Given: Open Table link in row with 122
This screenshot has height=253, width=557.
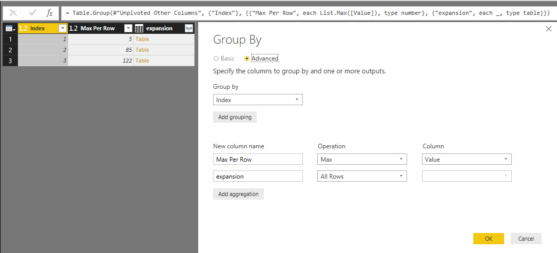Looking at the screenshot, I should pyautogui.click(x=142, y=61).
